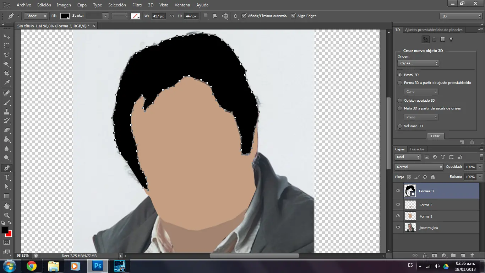Image resolution: width=485 pixels, height=273 pixels.
Task: Select the Crop tool
Action: point(6,74)
